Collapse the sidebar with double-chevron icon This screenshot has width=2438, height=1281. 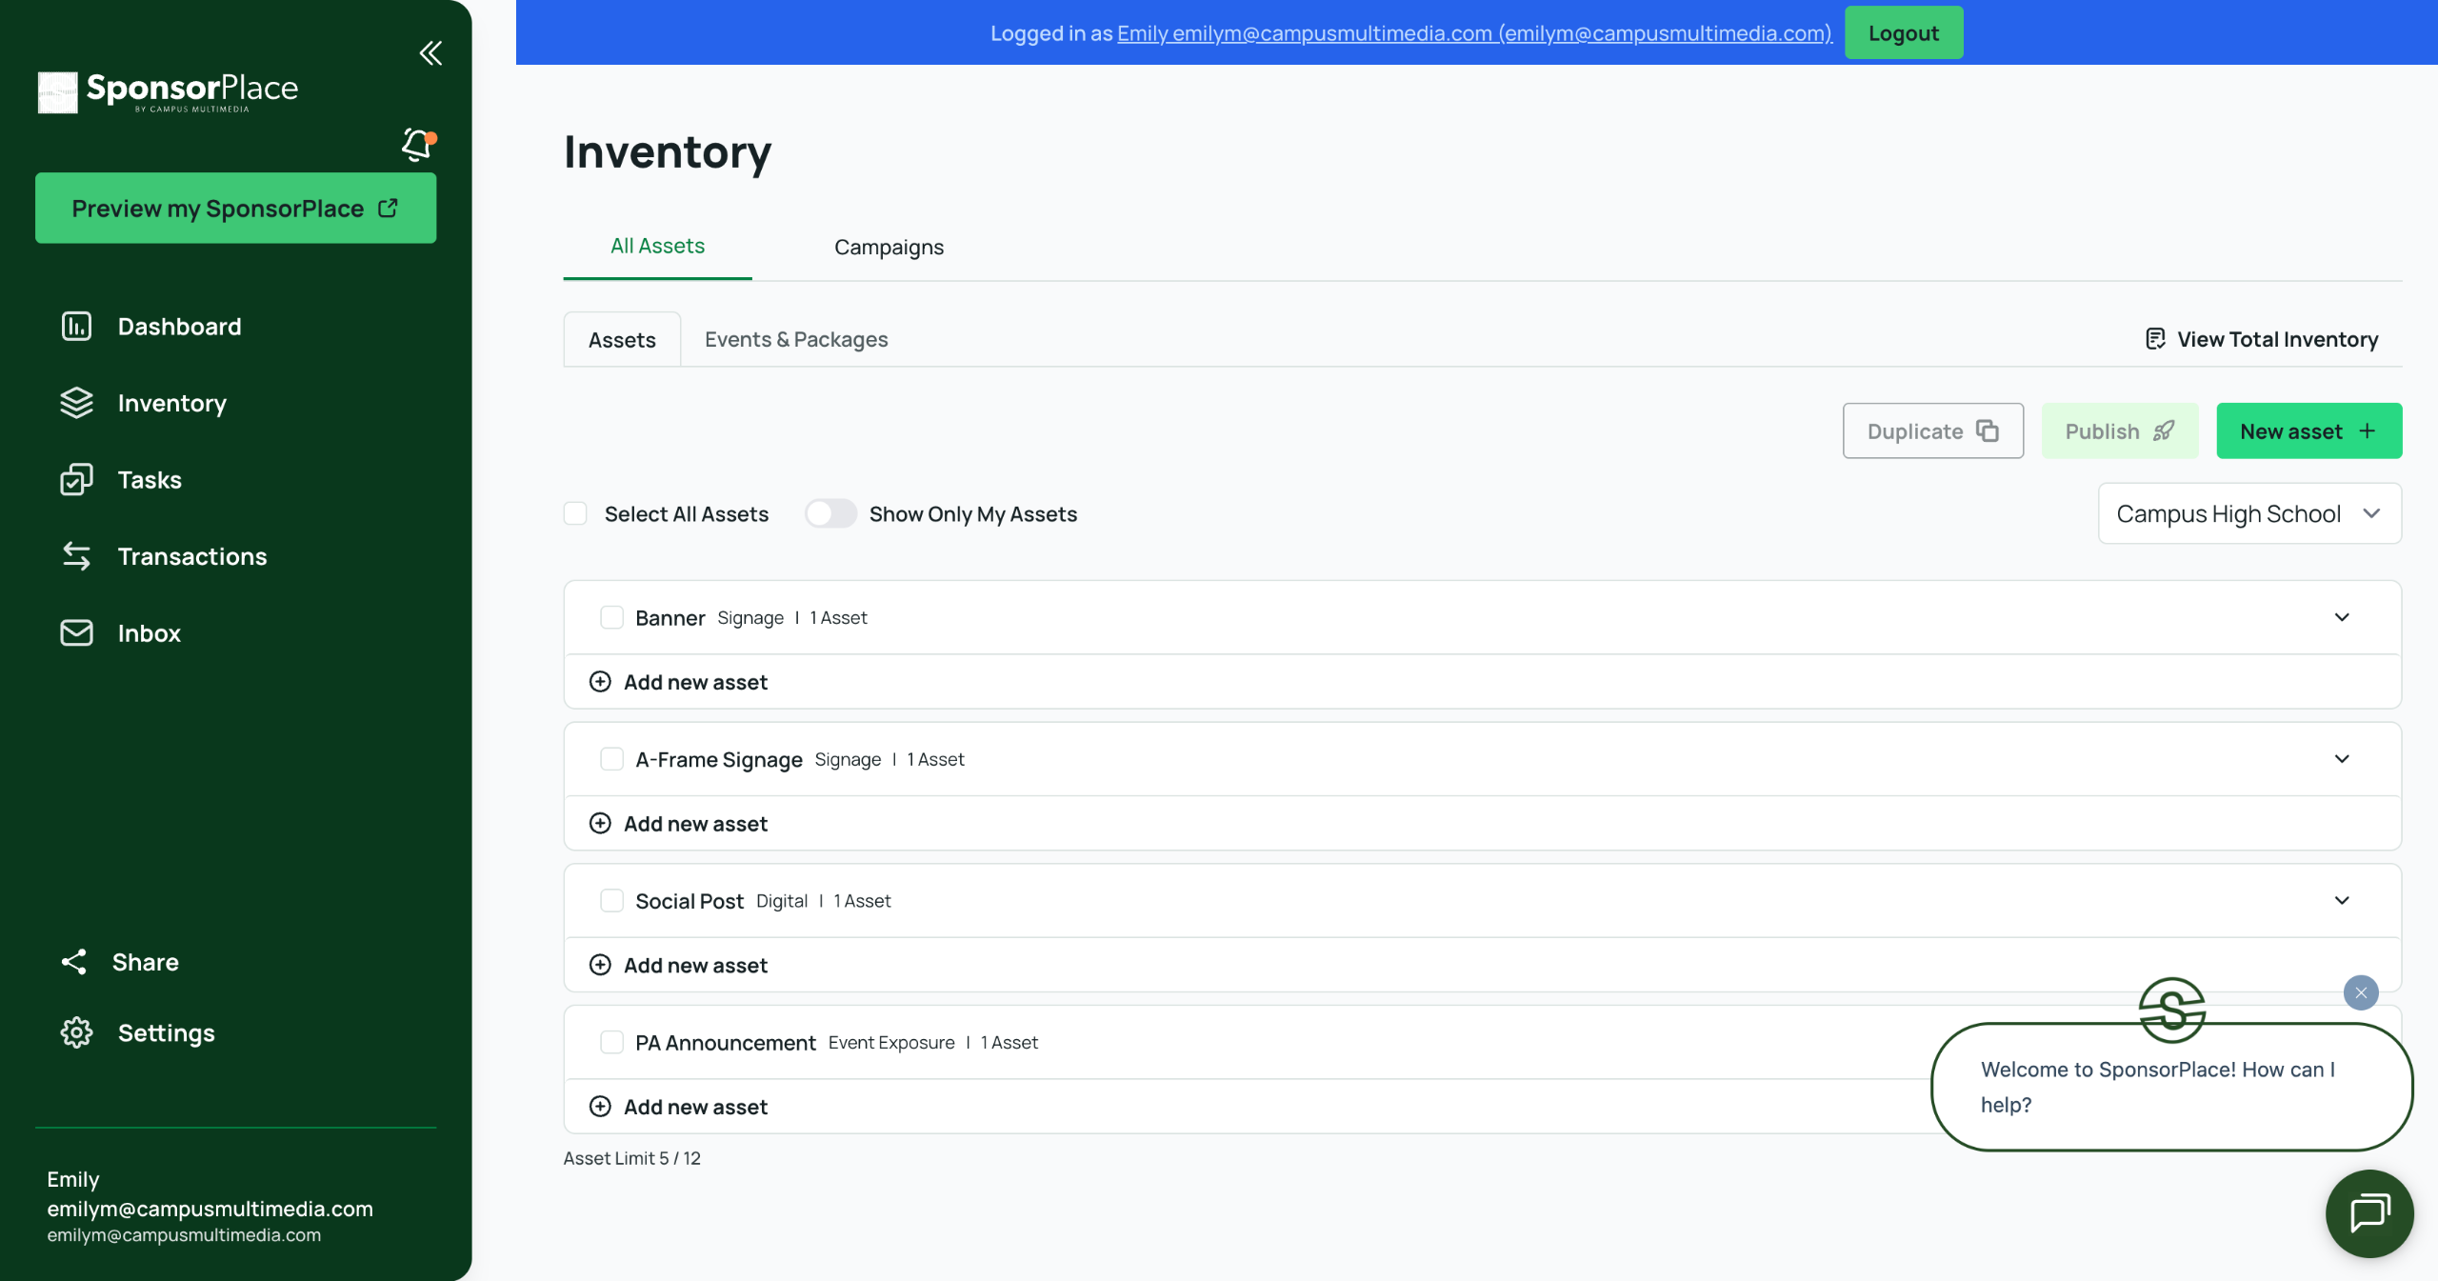point(430,53)
